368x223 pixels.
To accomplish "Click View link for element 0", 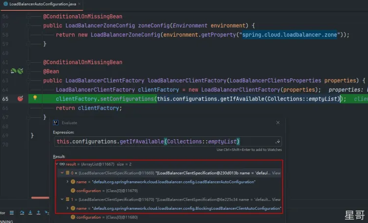I will (276, 173).
